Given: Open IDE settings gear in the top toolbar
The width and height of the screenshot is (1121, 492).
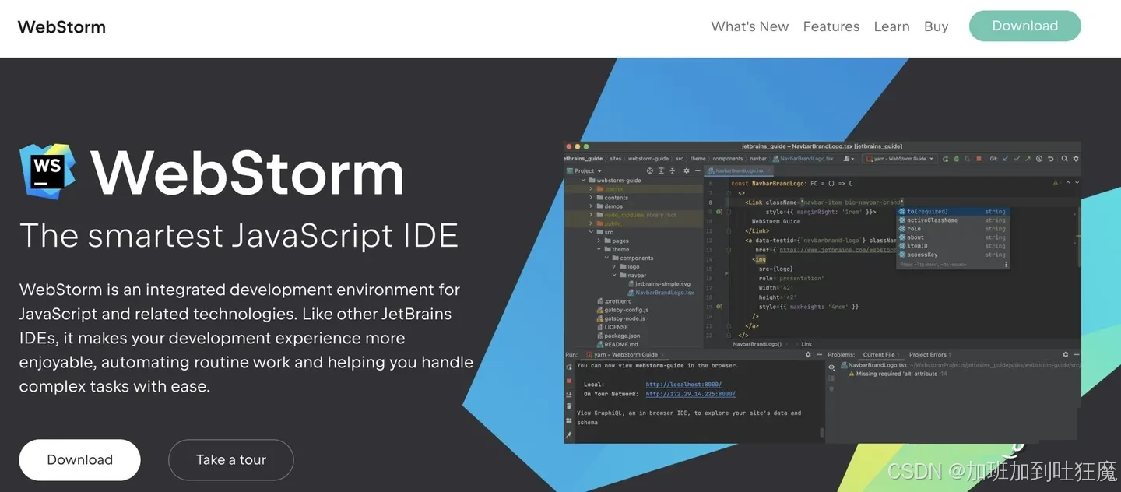Looking at the screenshot, I should pos(1074,159).
